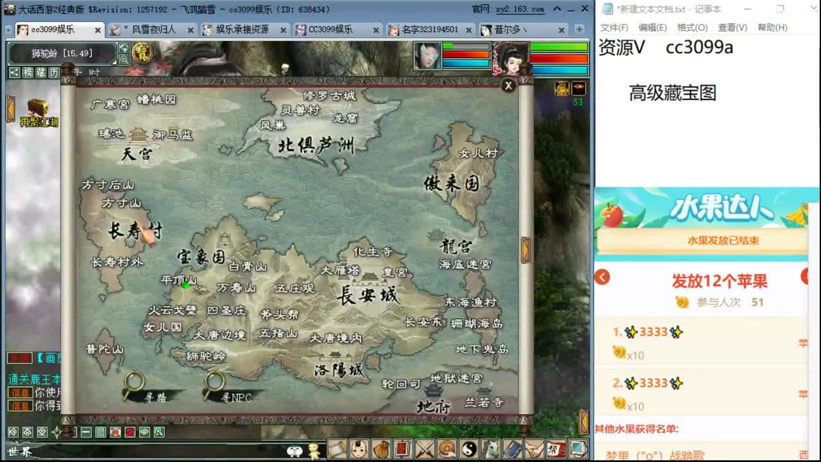Click the yellow doll figure icon
This screenshot has height=462, width=821.
click(314, 450)
